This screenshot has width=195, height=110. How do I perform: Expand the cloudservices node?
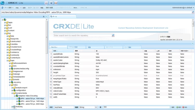7,47
